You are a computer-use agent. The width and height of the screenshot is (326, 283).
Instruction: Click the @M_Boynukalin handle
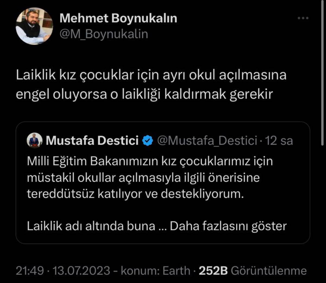[x=104, y=34]
